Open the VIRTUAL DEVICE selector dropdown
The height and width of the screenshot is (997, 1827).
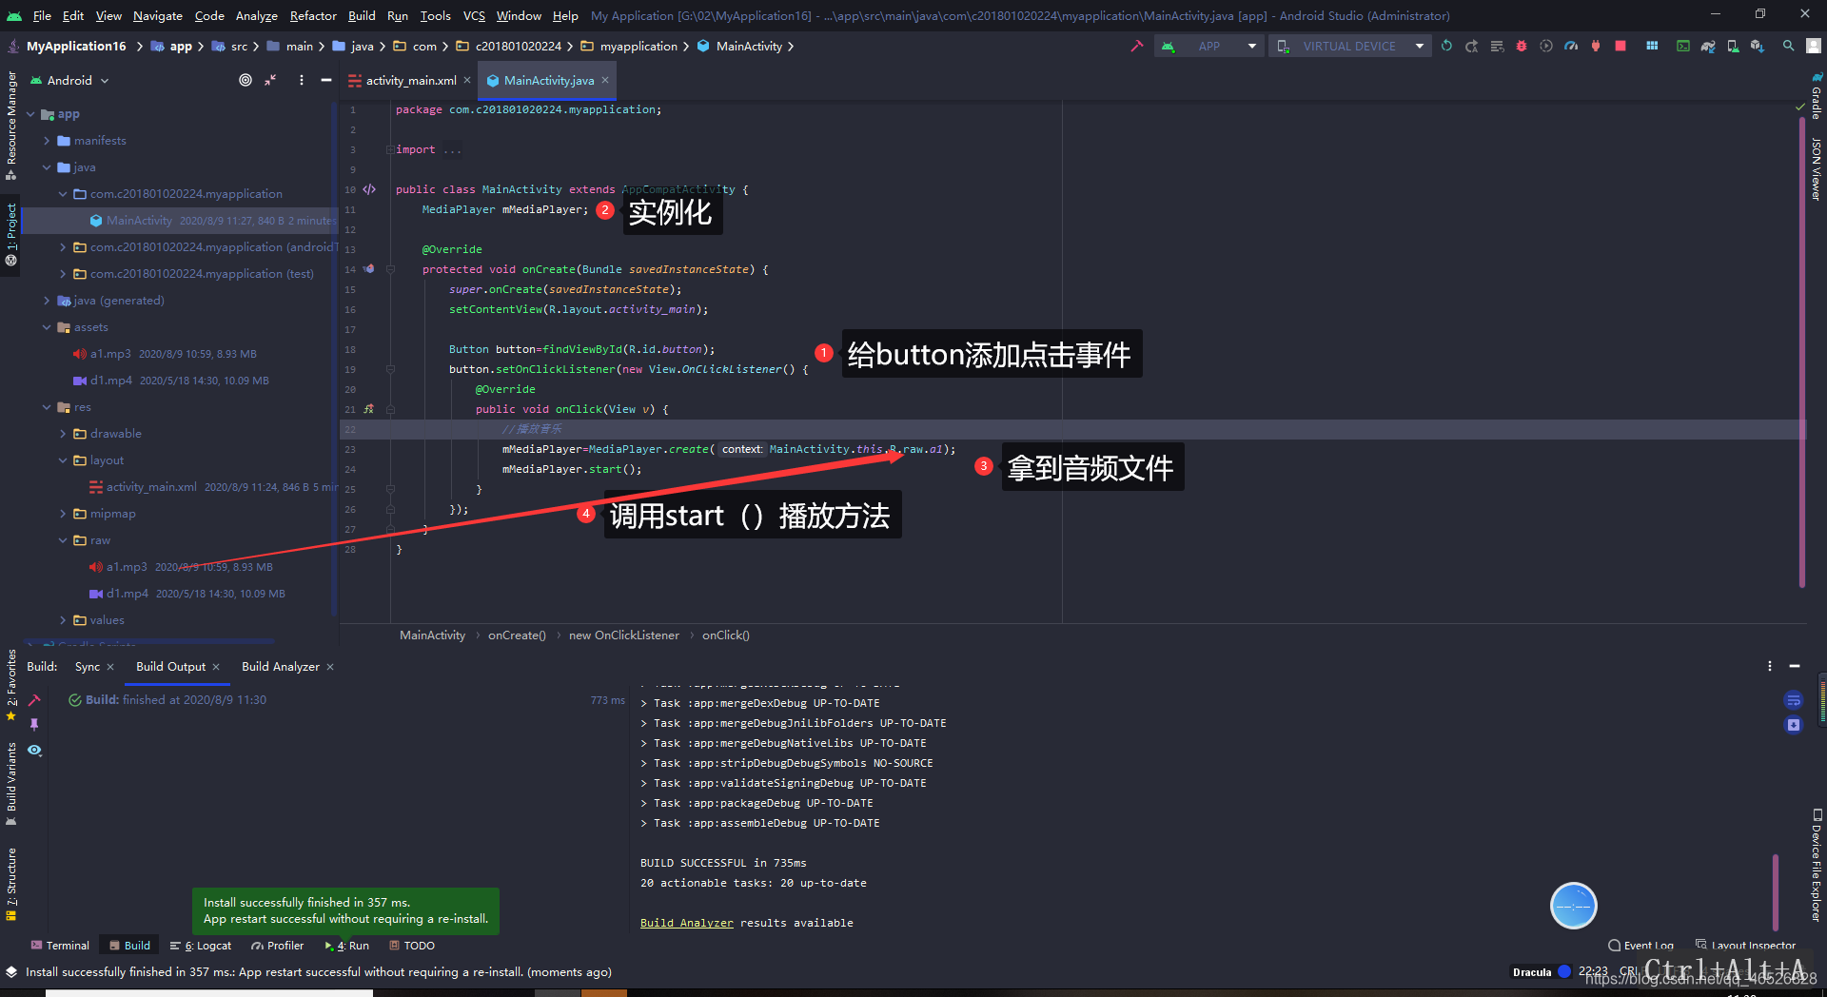pos(1349,46)
